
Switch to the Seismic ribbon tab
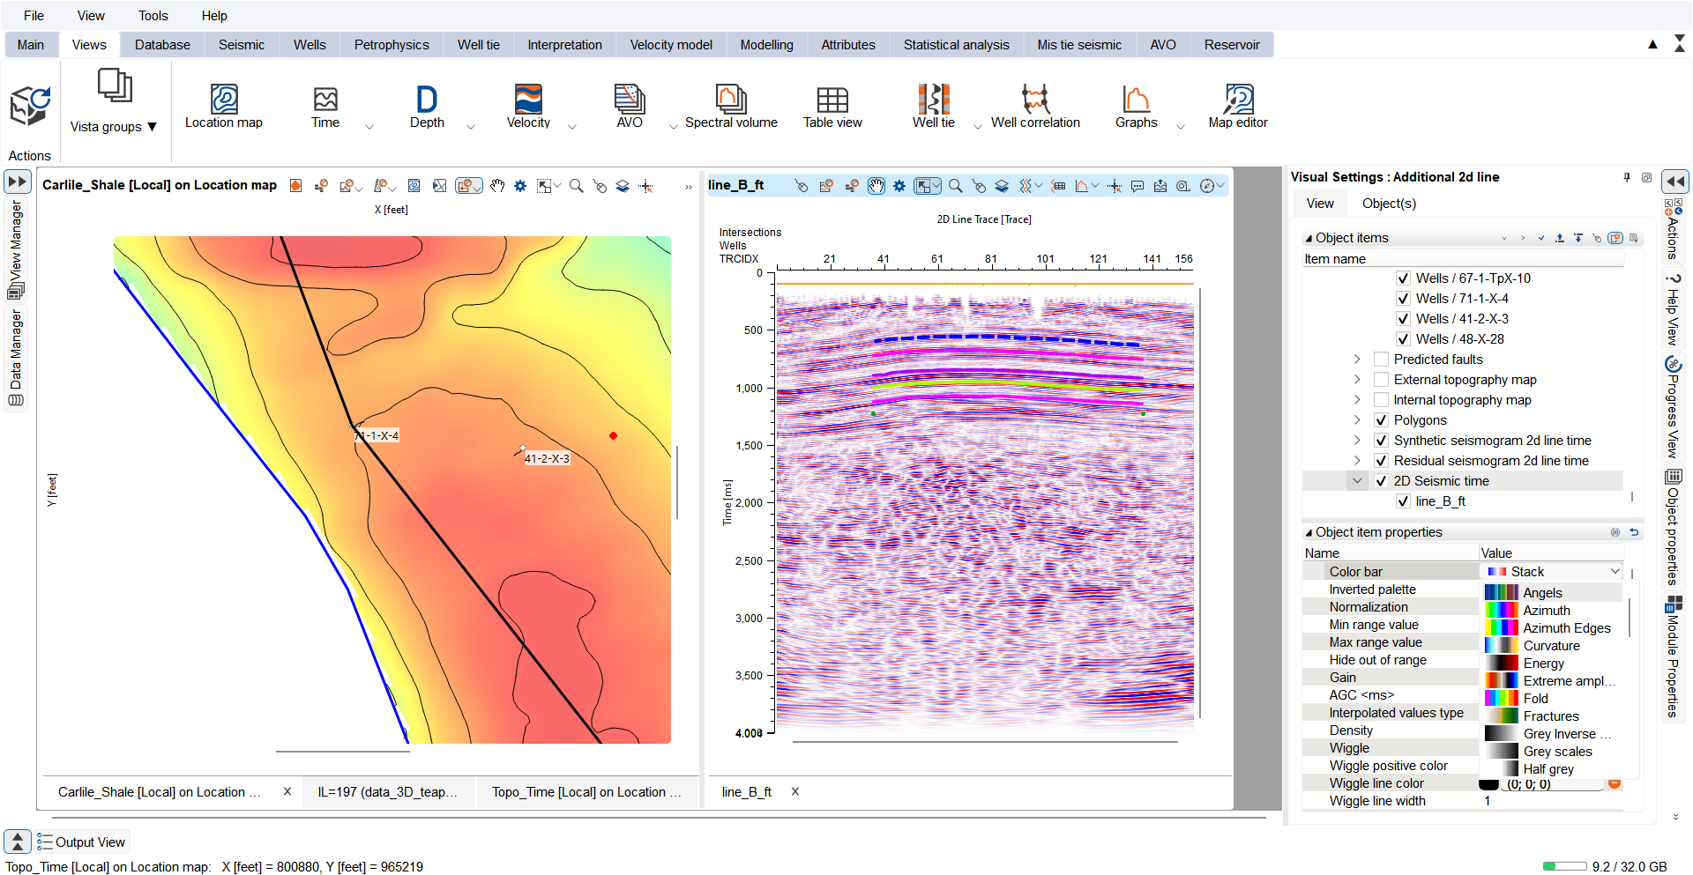(x=242, y=45)
